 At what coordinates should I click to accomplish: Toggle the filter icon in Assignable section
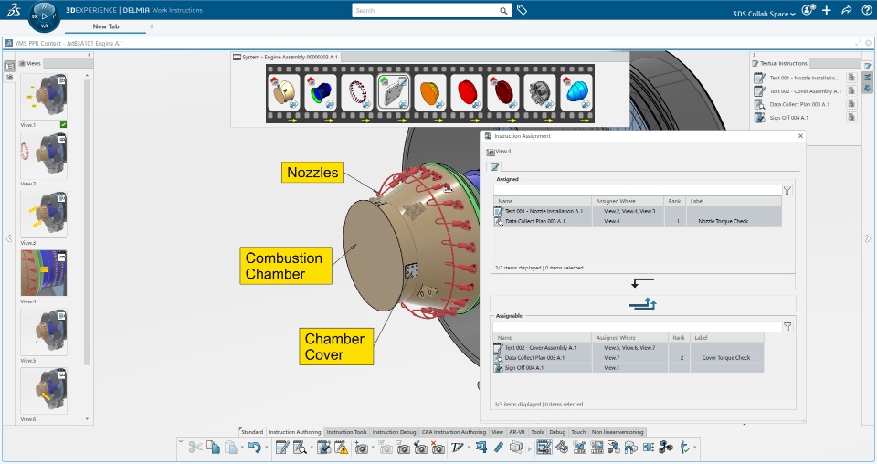(787, 326)
